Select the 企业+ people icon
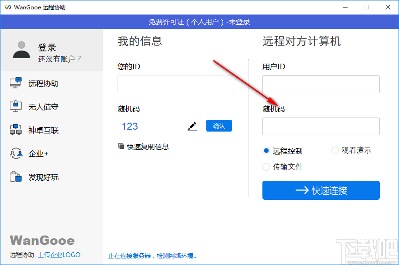 click(x=16, y=154)
